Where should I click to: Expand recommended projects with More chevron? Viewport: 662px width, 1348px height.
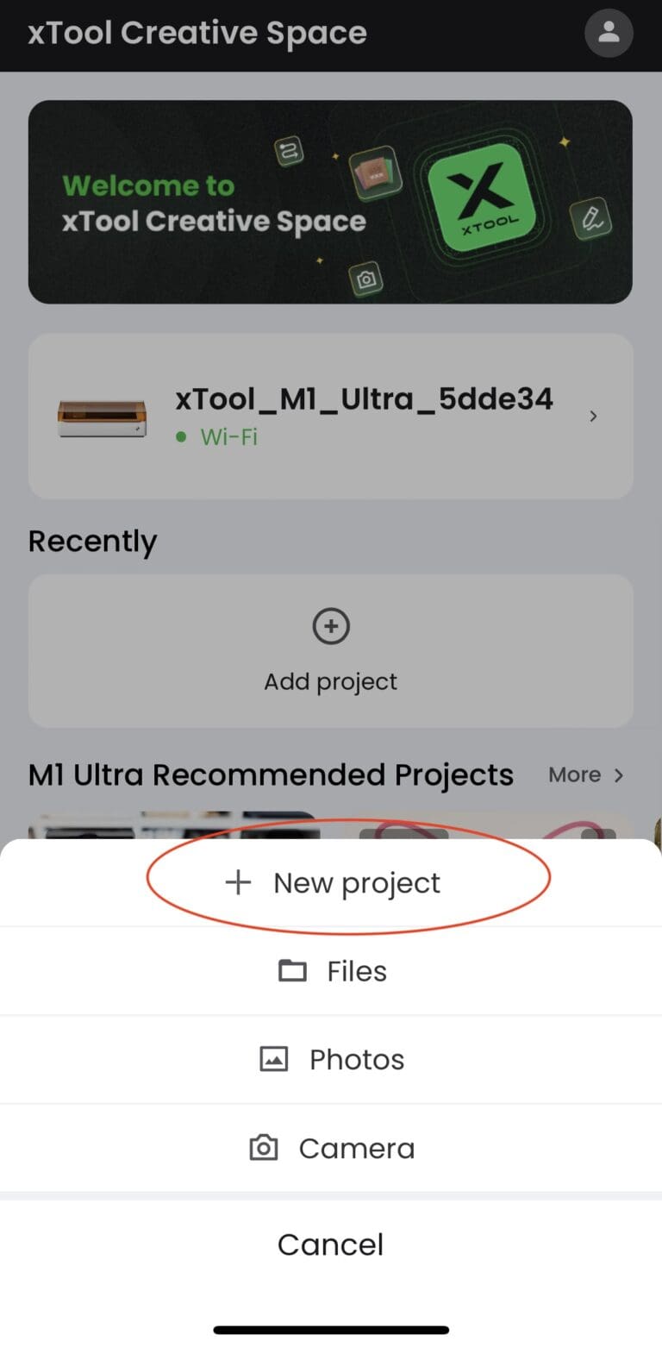[x=618, y=775]
